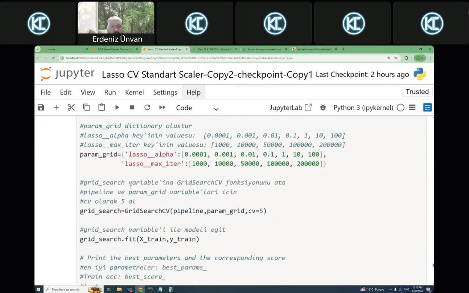Screen dimensions: 469x293
Task: Click the Python logo icon
Action: 420,74
